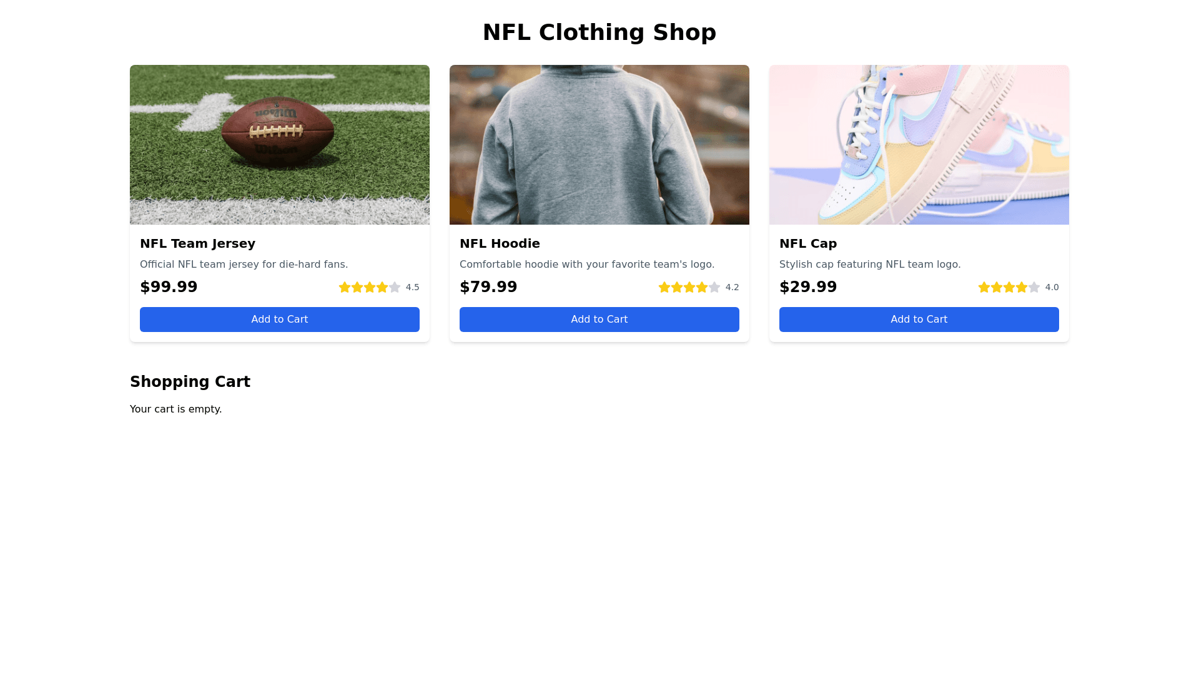Click the third star of NFL Hoodie rating

pyautogui.click(x=689, y=287)
